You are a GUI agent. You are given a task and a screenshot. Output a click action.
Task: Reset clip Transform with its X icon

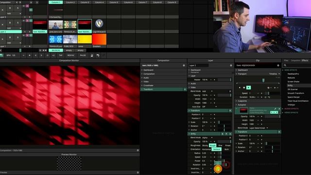point(279,132)
